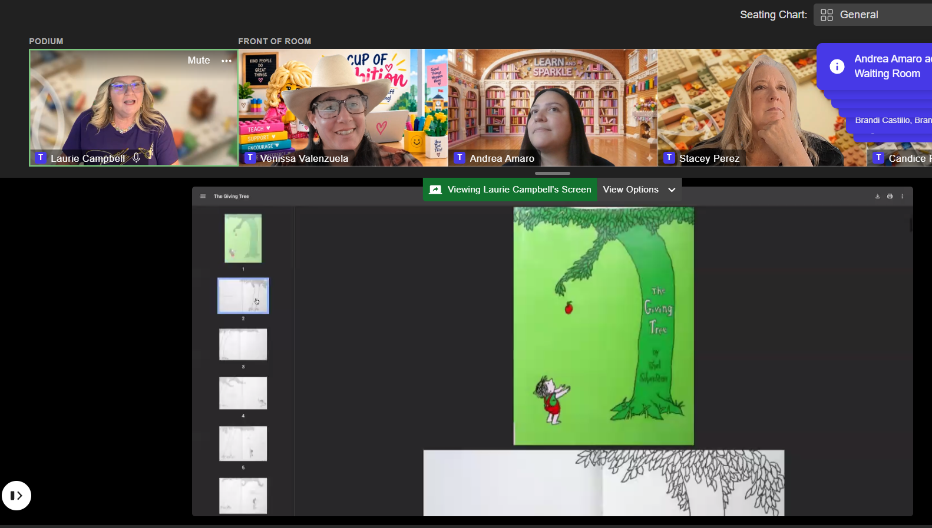Click The Giving Tree cover page
The width and height of the screenshot is (932, 528).
coord(604,326)
